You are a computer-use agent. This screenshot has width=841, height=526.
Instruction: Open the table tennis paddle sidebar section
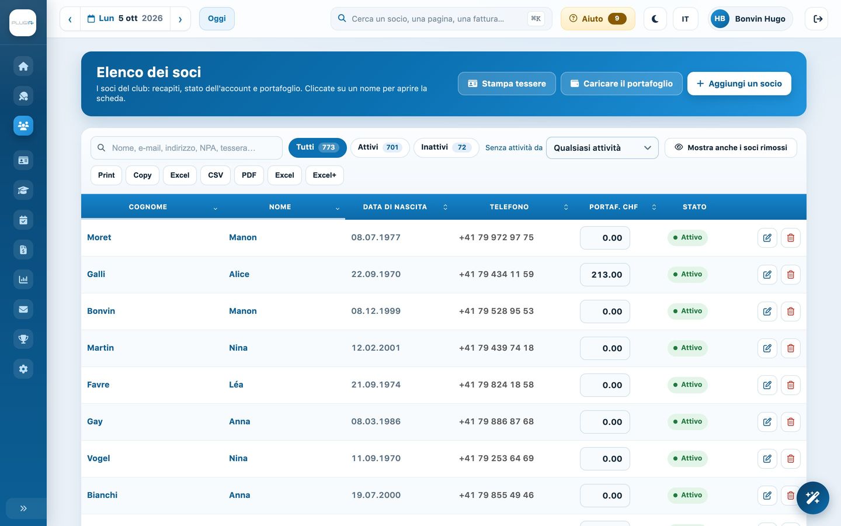(23, 96)
